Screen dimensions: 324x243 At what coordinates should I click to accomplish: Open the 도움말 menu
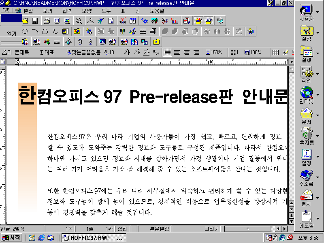pyautogui.click(x=157, y=11)
